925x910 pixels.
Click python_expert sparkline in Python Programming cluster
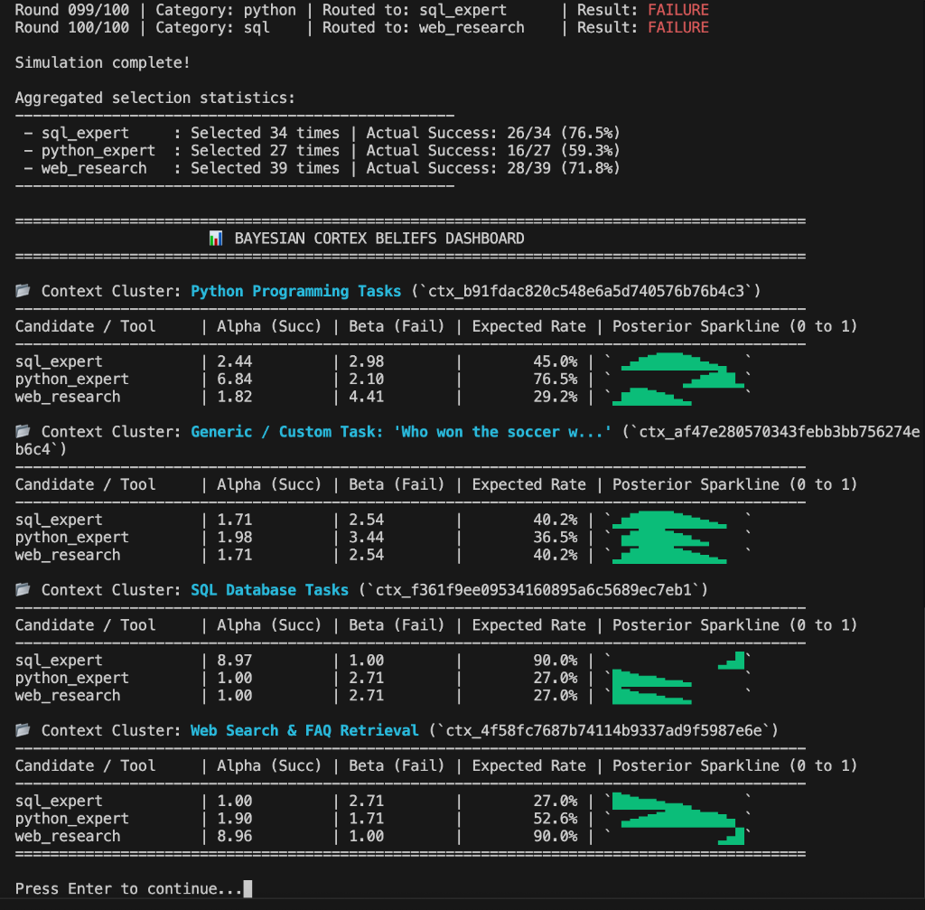[x=714, y=380]
